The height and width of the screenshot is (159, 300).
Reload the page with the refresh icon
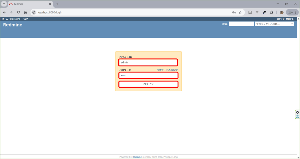pyautogui.click(x=18, y=13)
